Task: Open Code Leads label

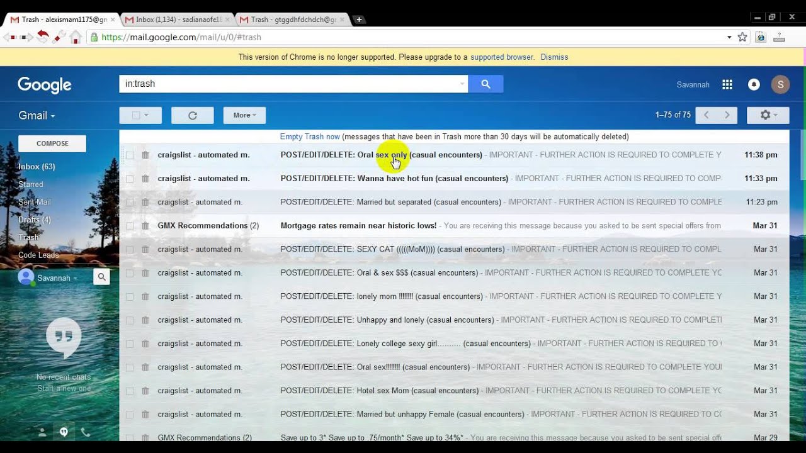Action: (38, 255)
